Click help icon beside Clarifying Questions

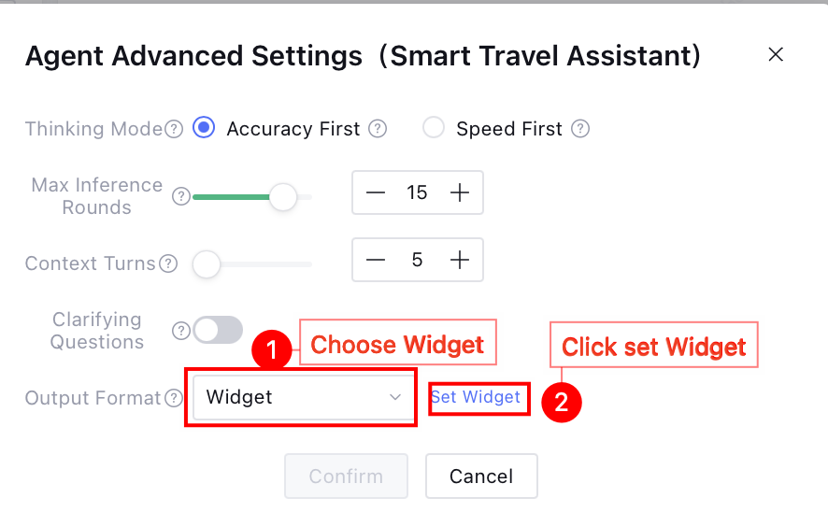[181, 331]
